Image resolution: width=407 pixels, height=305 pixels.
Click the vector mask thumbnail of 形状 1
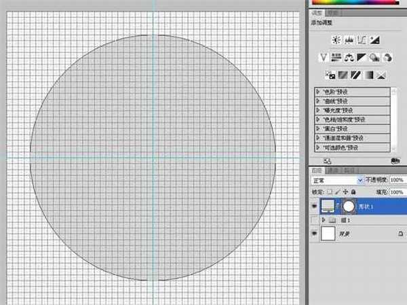point(350,206)
